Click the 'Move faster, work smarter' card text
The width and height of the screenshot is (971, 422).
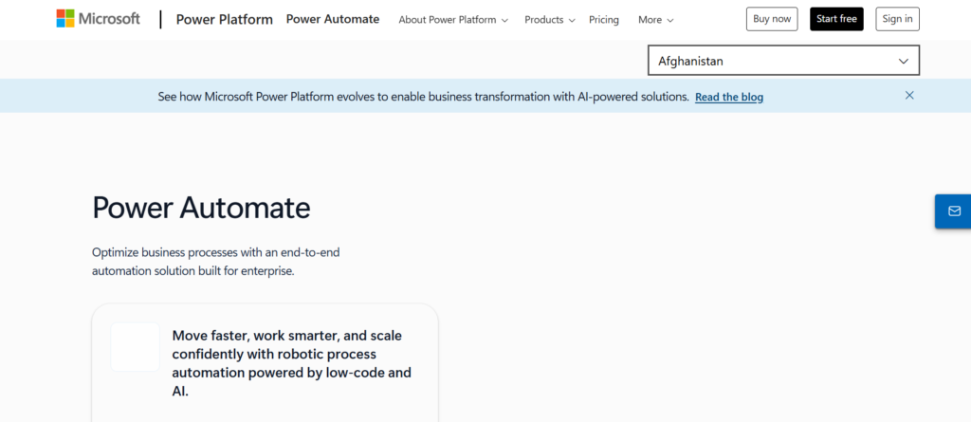292,362
